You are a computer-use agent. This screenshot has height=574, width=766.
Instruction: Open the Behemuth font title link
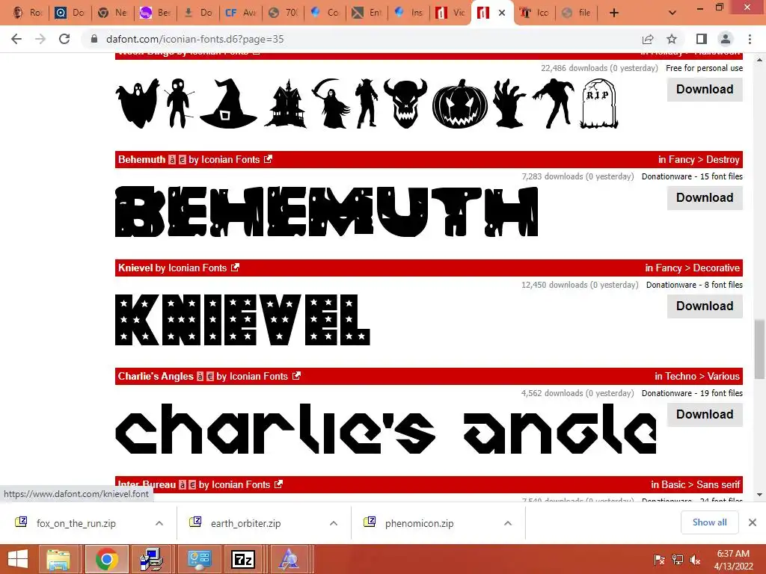(141, 160)
